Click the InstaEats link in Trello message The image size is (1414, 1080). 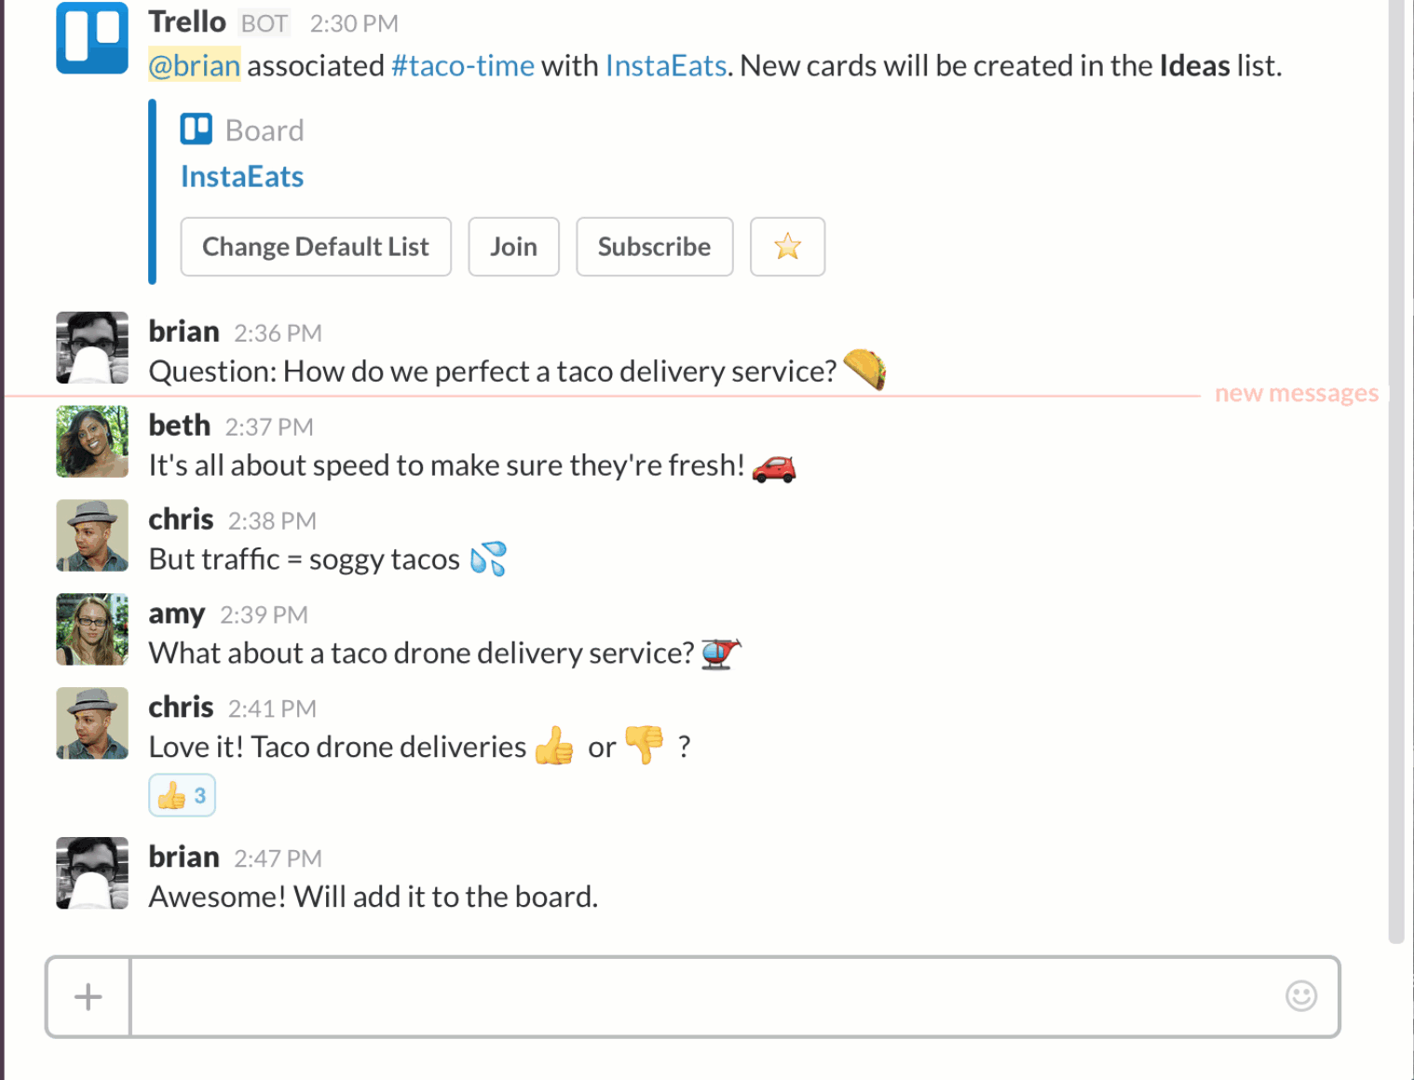pos(666,66)
